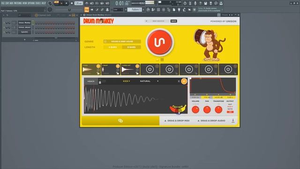
Task: Open the FILE menu
Action: pos(3,3)
